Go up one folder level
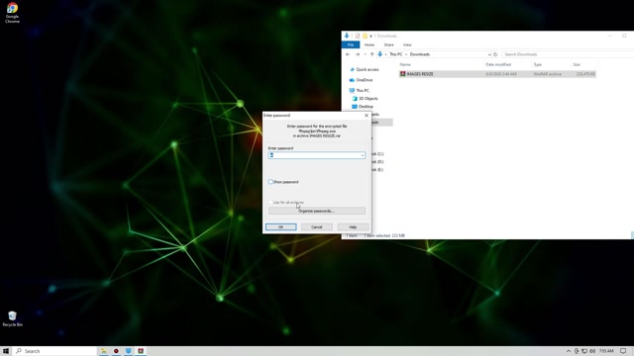 [372, 54]
